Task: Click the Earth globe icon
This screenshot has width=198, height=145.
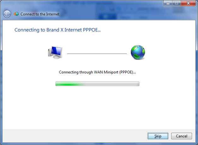Action: pos(138,52)
